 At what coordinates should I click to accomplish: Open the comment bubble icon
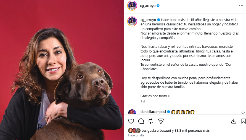pos(141,121)
